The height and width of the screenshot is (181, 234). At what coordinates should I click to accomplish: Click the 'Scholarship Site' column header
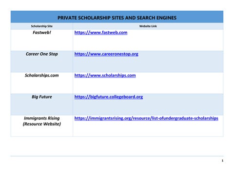(x=42, y=26)
